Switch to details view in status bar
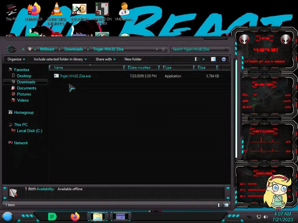 coord(220,205)
